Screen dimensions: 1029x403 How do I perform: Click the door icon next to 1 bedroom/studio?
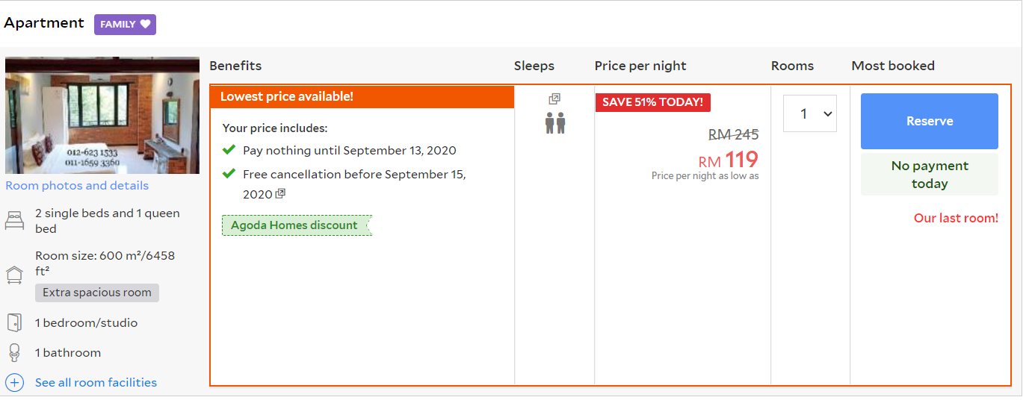(14, 322)
